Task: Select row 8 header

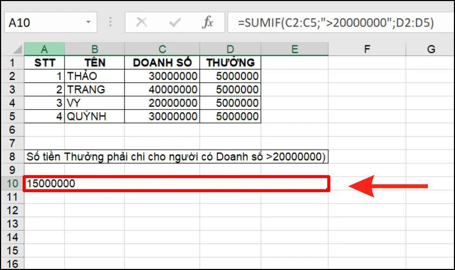Action: 12,157
